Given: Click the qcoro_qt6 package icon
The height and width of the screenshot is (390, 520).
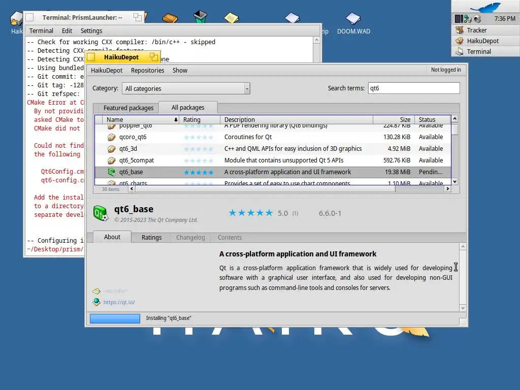Looking at the screenshot, I should coord(111,137).
